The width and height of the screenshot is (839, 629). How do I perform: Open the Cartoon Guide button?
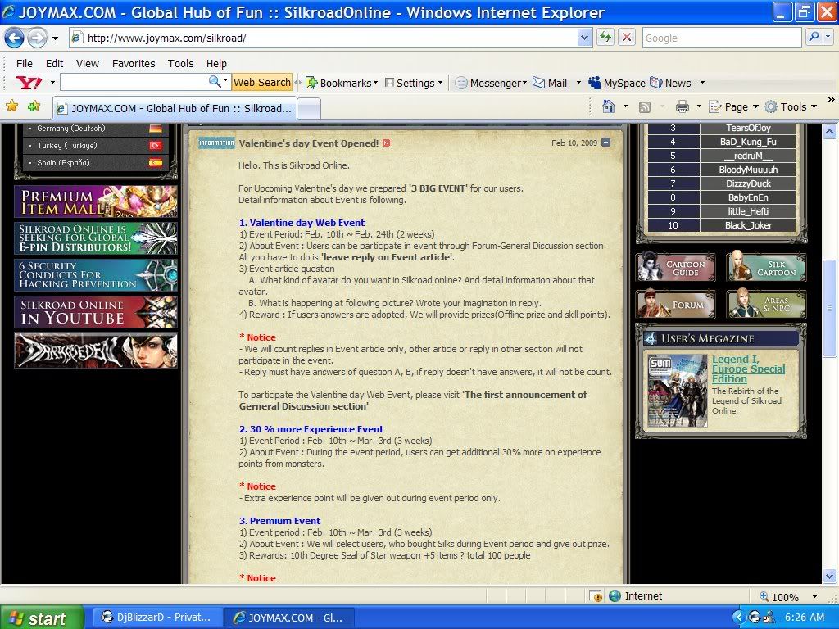click(x=676, y=267)
